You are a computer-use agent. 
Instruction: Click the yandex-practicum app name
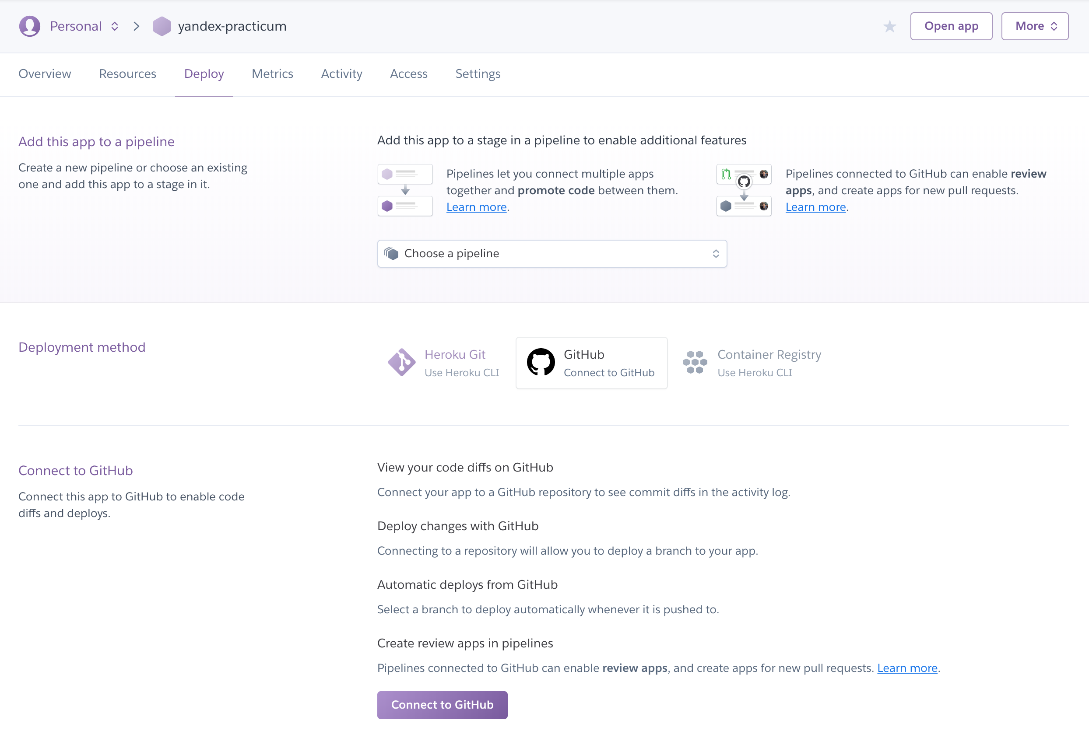(x=232, y=26)
